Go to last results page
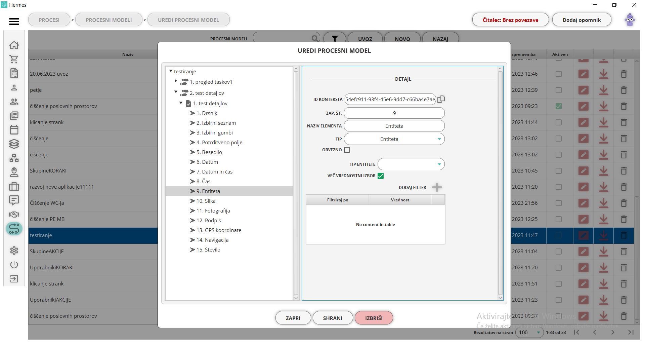 pyautogui.click(x=631, y=332)
